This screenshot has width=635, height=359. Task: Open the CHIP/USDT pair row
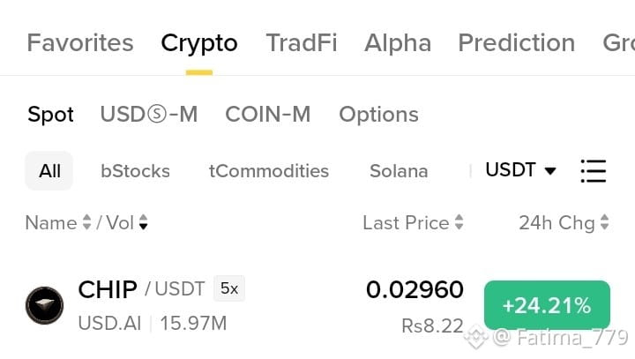click(317, 306)
